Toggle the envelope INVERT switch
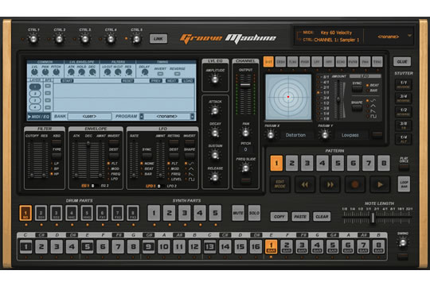 click(x=113, y=142)
